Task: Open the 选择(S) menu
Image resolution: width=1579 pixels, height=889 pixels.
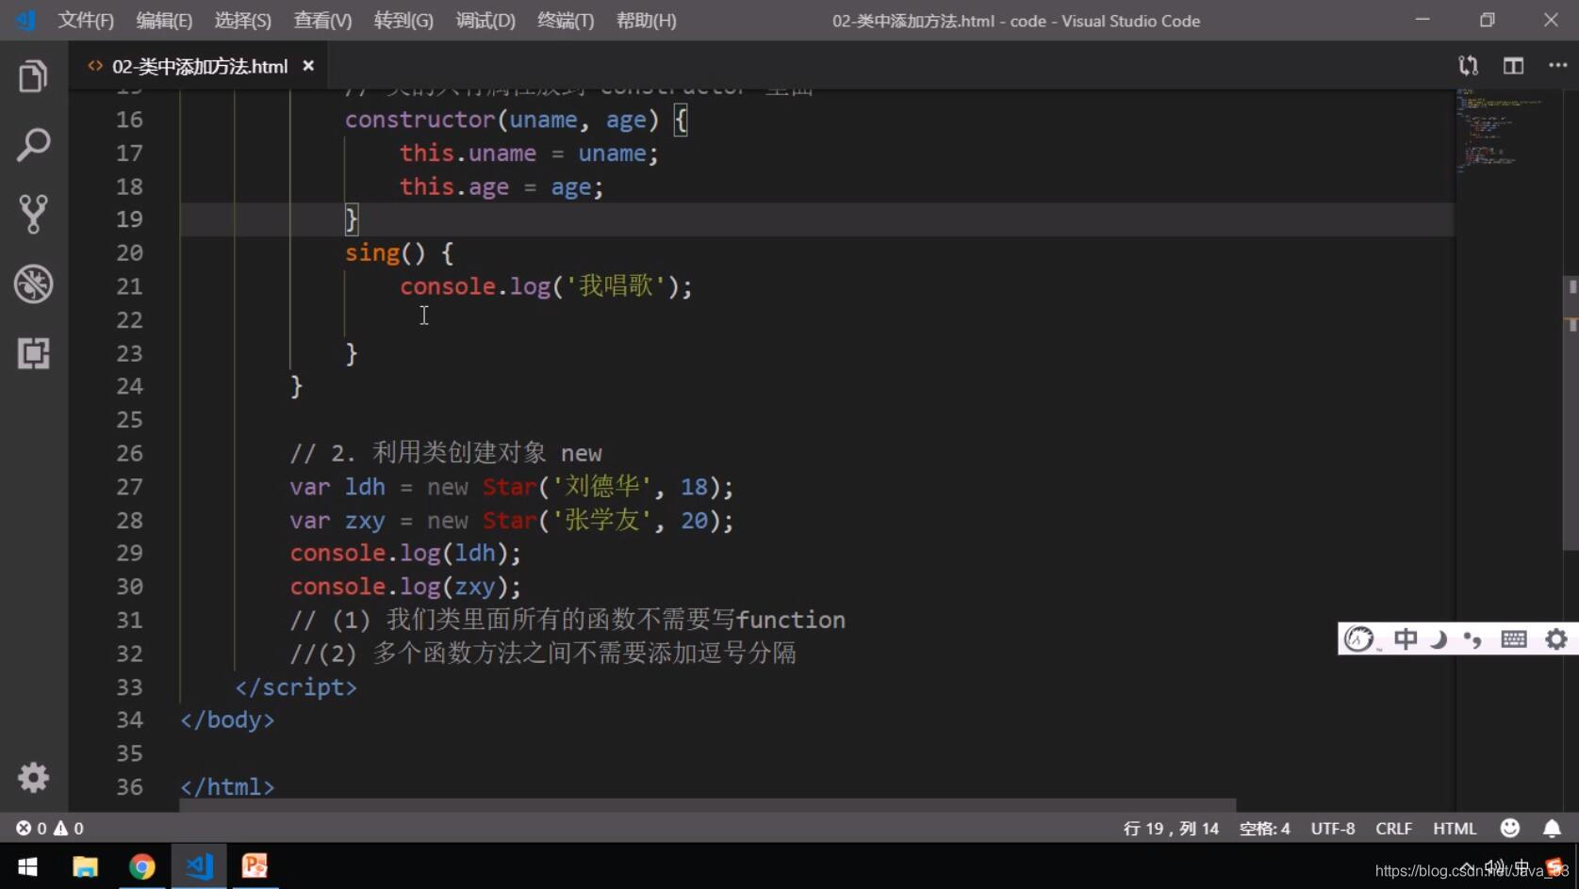Action: [x=242, y=21]
